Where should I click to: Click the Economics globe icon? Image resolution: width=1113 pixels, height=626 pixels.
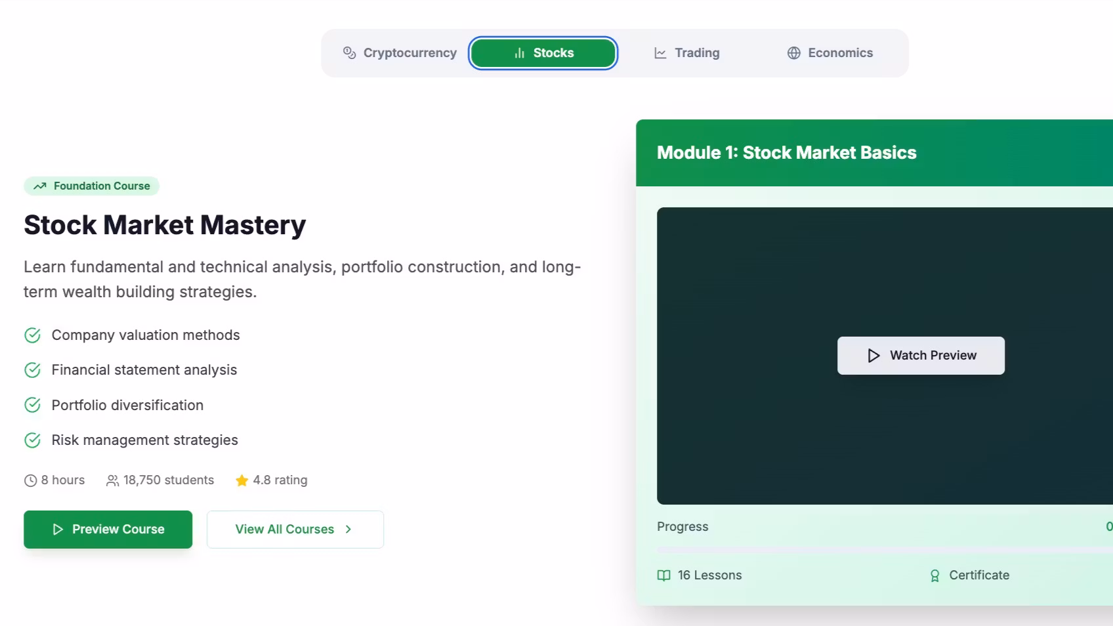point(793,53)
